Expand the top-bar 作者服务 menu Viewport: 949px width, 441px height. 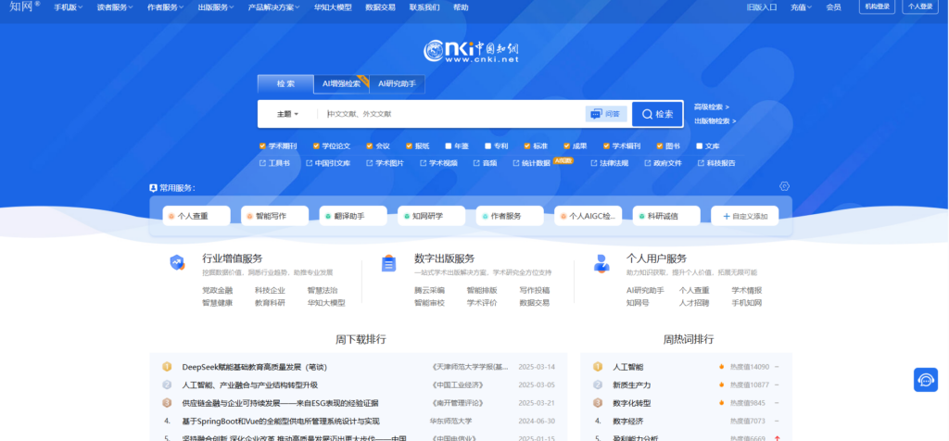click(166, 7)
